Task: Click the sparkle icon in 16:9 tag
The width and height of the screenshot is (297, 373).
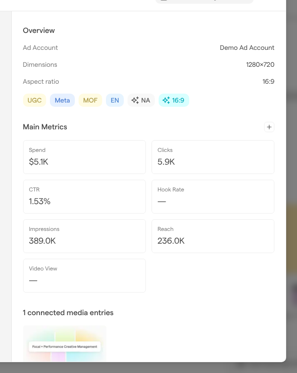Action: coord(166,100)
